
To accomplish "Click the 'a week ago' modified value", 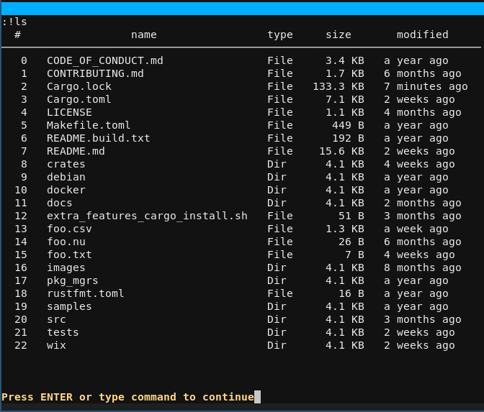I will coord(416,229).
